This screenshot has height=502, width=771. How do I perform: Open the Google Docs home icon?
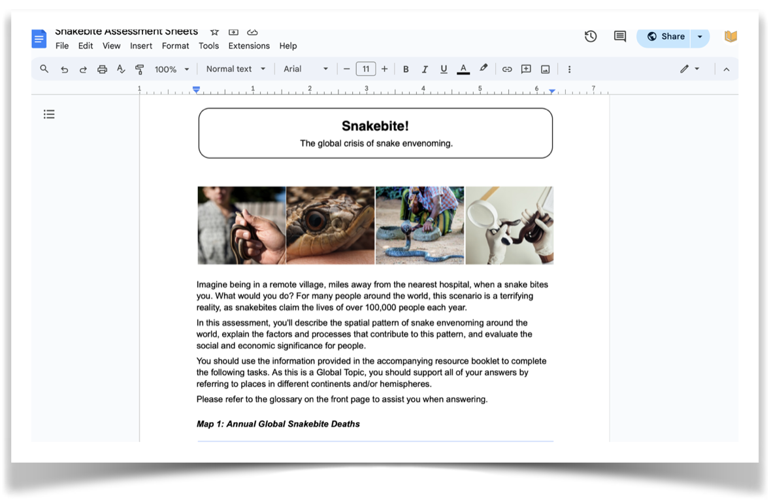click(39, 39)
